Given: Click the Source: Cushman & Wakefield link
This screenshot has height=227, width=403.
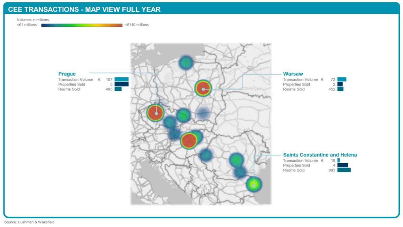Looking at the screenshot, I should 29,221.
